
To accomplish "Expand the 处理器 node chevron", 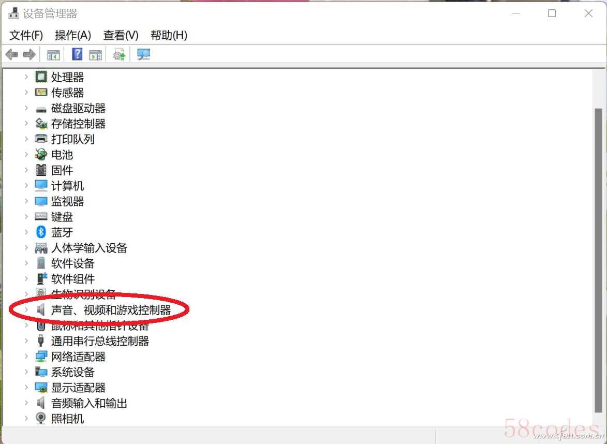I will (x=26, y=77).
